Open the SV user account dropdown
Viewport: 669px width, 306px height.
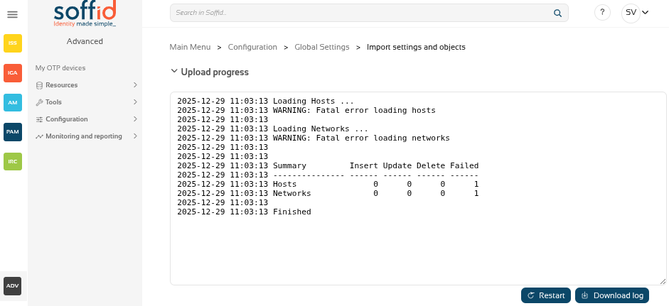(636, 13)
